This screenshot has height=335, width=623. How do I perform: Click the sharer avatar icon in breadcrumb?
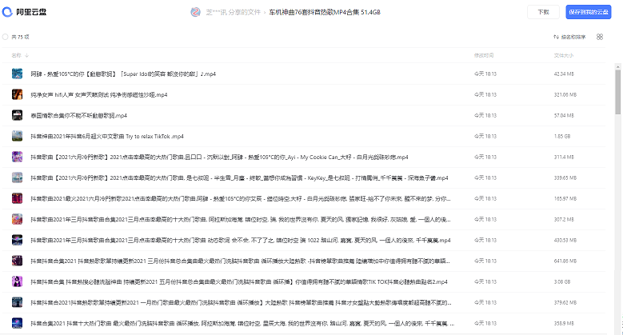point(195,12)
